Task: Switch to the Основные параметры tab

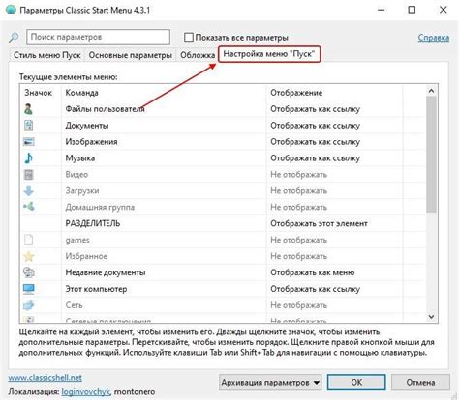Action: (x=130, y=55)
